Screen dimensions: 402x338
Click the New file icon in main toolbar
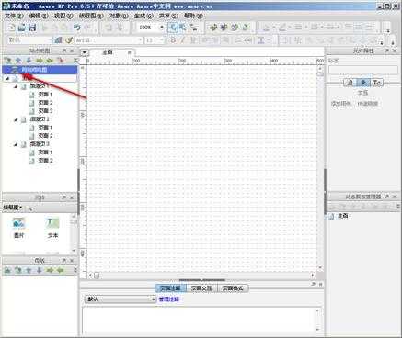(11, 28)
